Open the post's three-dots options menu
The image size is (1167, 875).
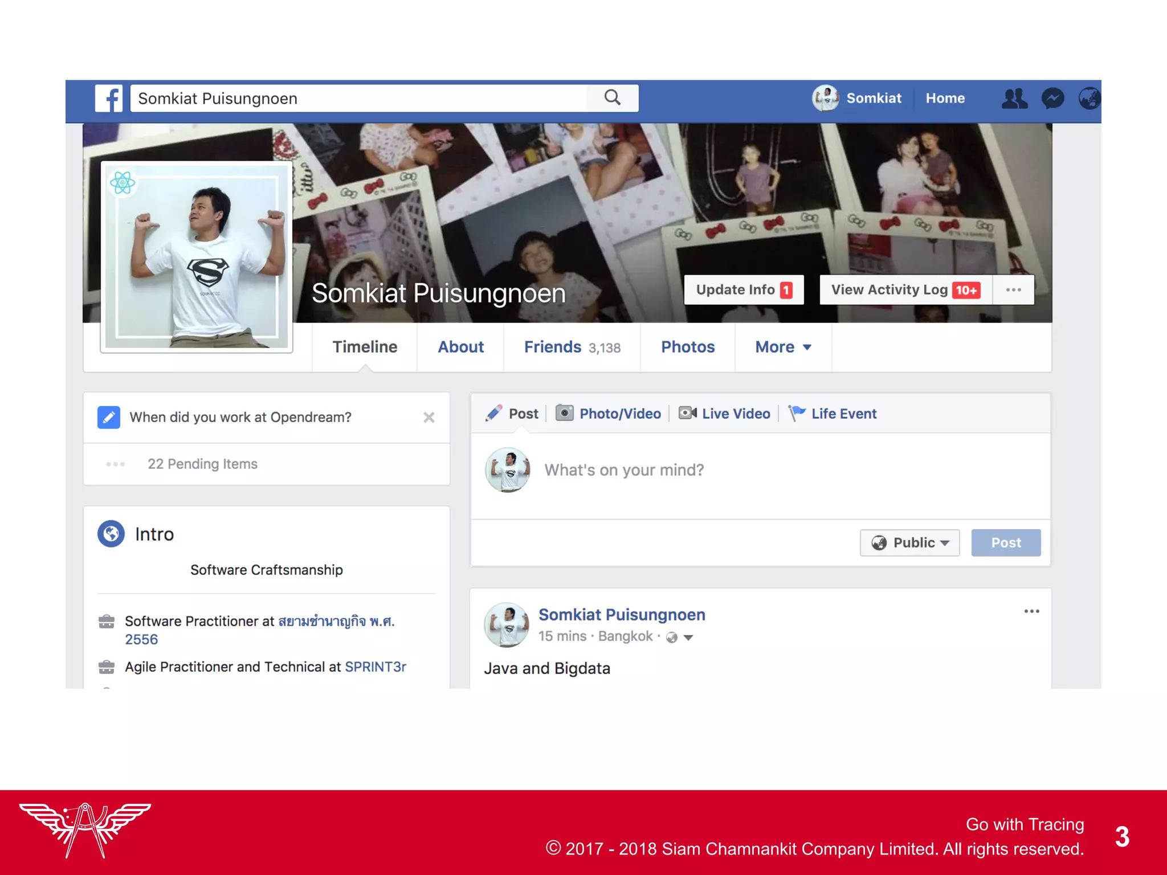pos(1031,611)
